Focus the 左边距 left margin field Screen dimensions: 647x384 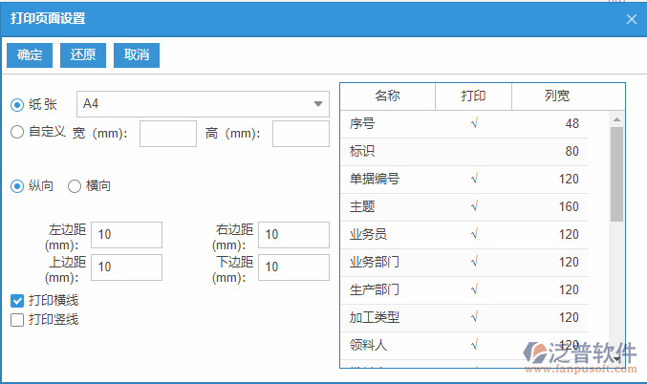pyautogui.click(x=126, y=235)
